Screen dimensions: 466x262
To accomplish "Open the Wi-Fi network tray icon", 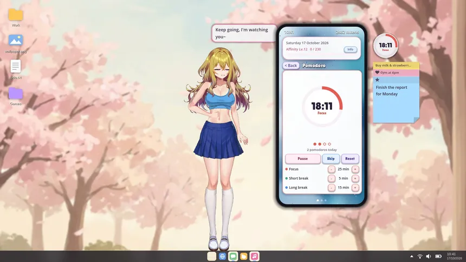I will (x=420, y=257).
